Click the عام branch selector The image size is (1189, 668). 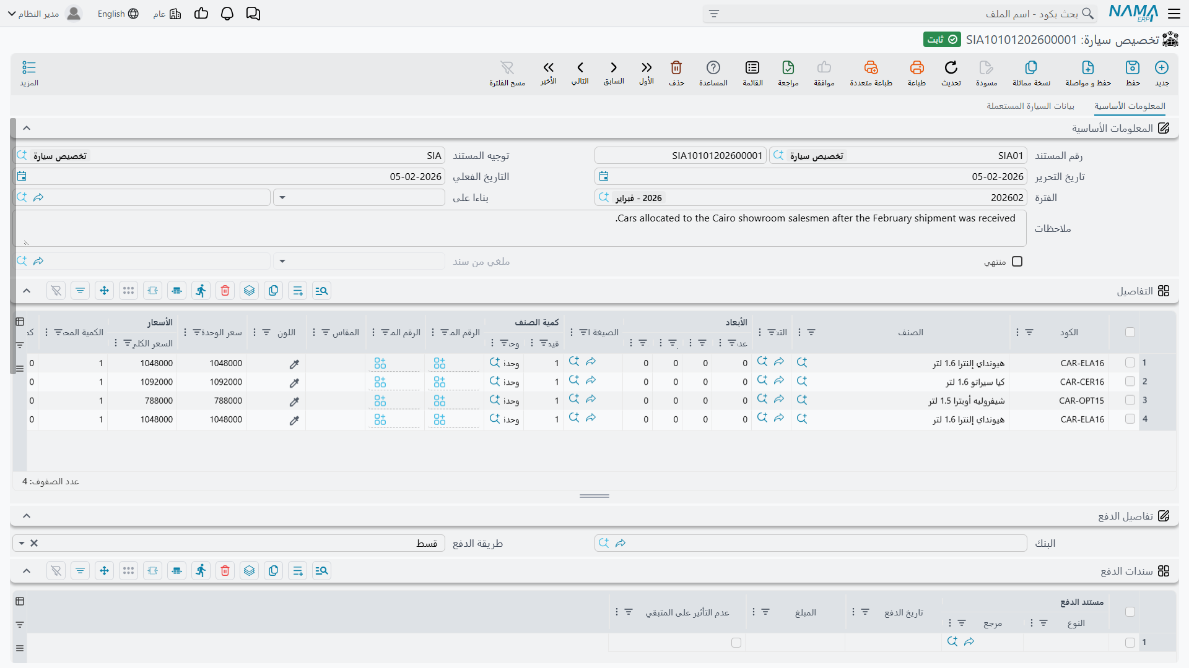tap(167, 14)
